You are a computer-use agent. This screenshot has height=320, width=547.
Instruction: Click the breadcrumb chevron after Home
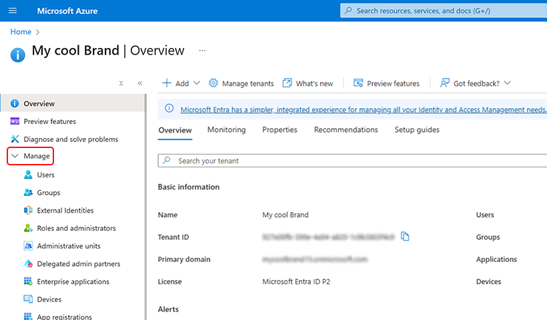pos(37,32)
